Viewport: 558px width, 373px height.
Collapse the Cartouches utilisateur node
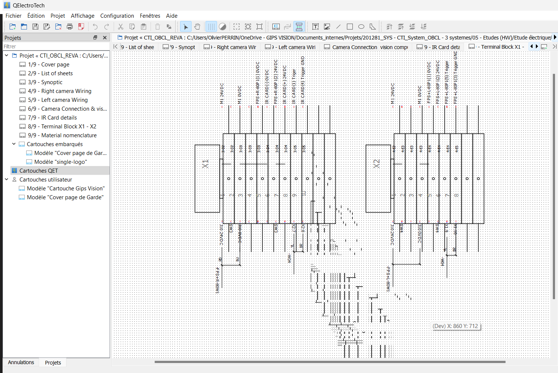(x=7, y=179)
